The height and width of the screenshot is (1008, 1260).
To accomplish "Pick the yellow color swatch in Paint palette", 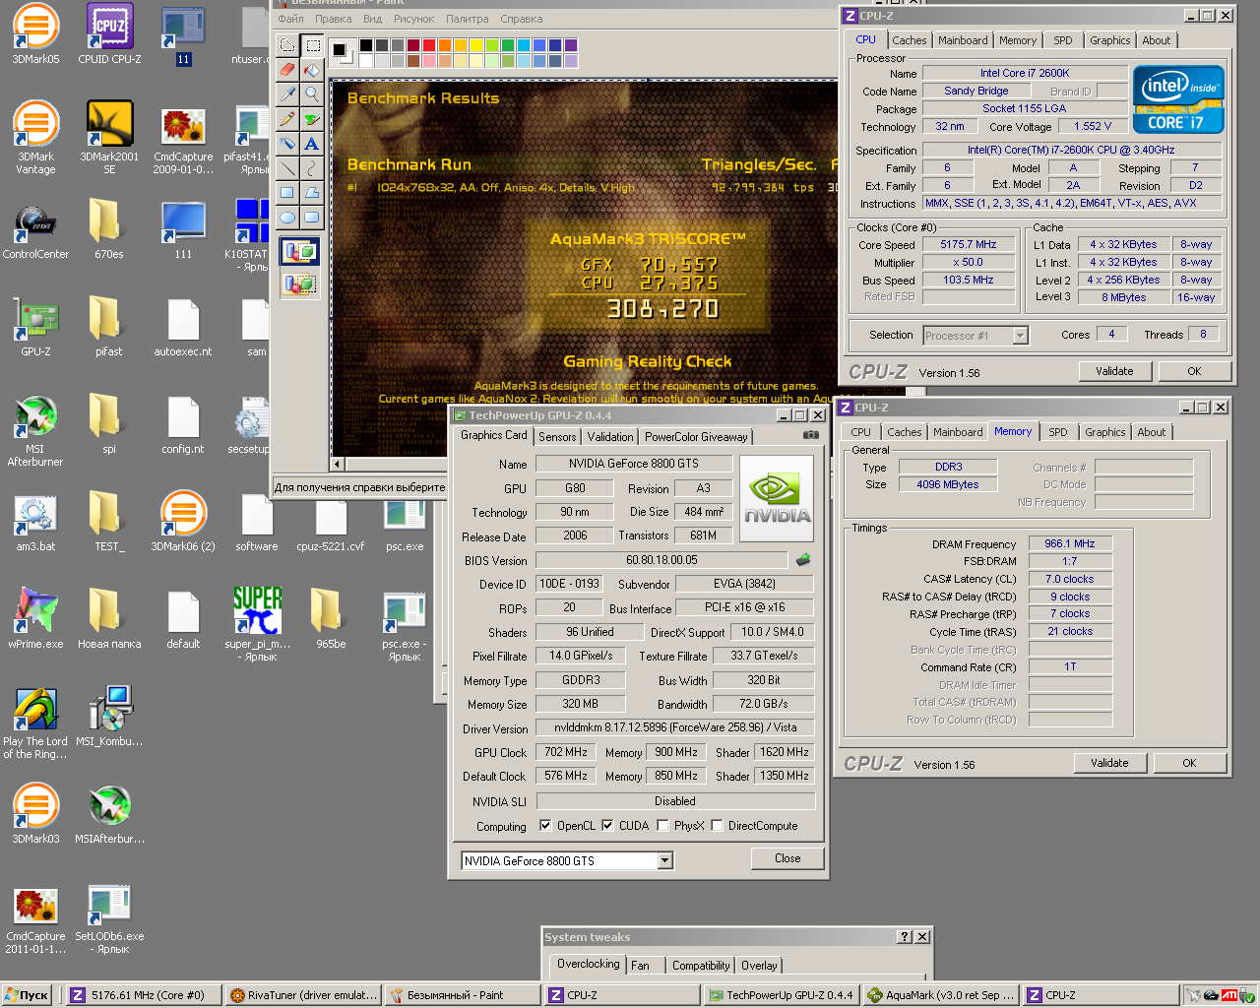I will [476, 45].
